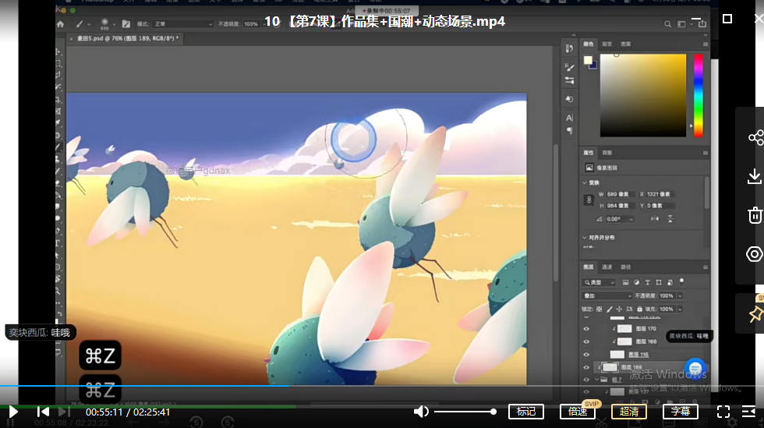764x428 pixels.
Task: Skip to the previous video
Action: 44,412
